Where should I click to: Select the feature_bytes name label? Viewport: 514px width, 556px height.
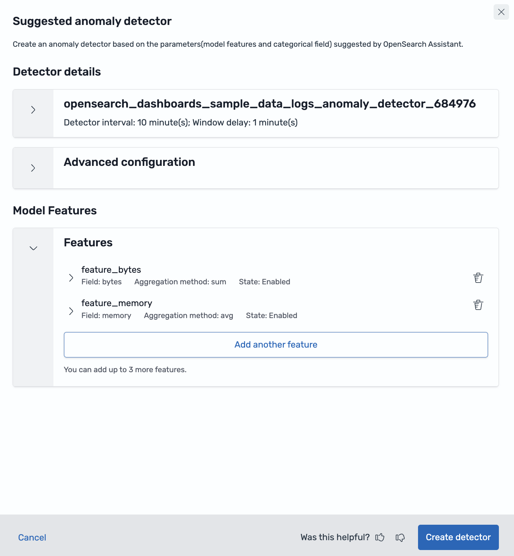[x=111, y=270]
